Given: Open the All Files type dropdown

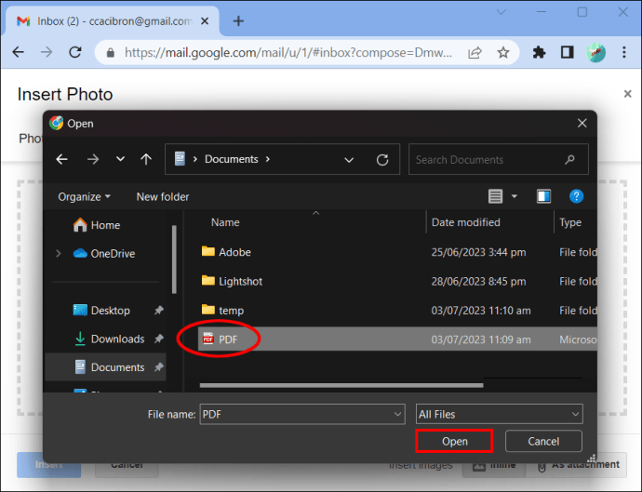Looking at the screenshot, I should tap(499, 414).
